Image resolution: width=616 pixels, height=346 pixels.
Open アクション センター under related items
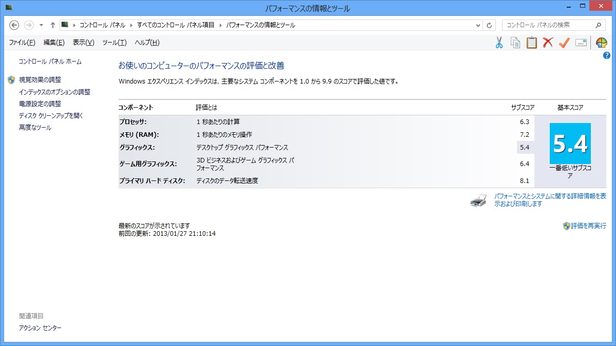(x=40, y=328)
